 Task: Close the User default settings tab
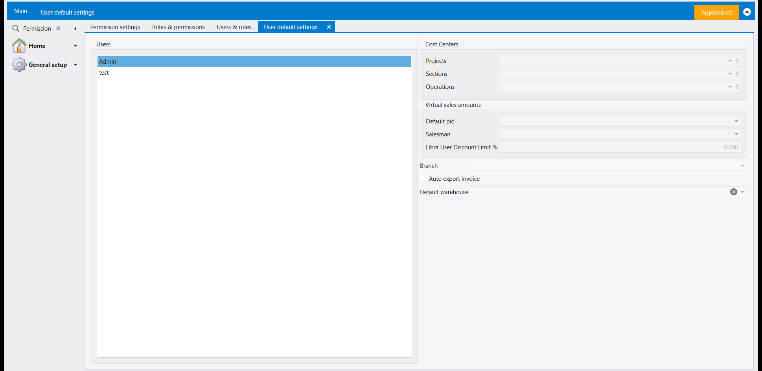[x=329, y=27]
